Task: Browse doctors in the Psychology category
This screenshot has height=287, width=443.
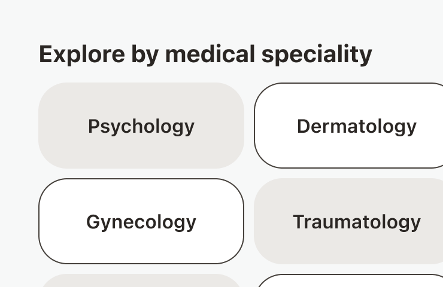Action: pyautogui.click(x=141, y=126)
